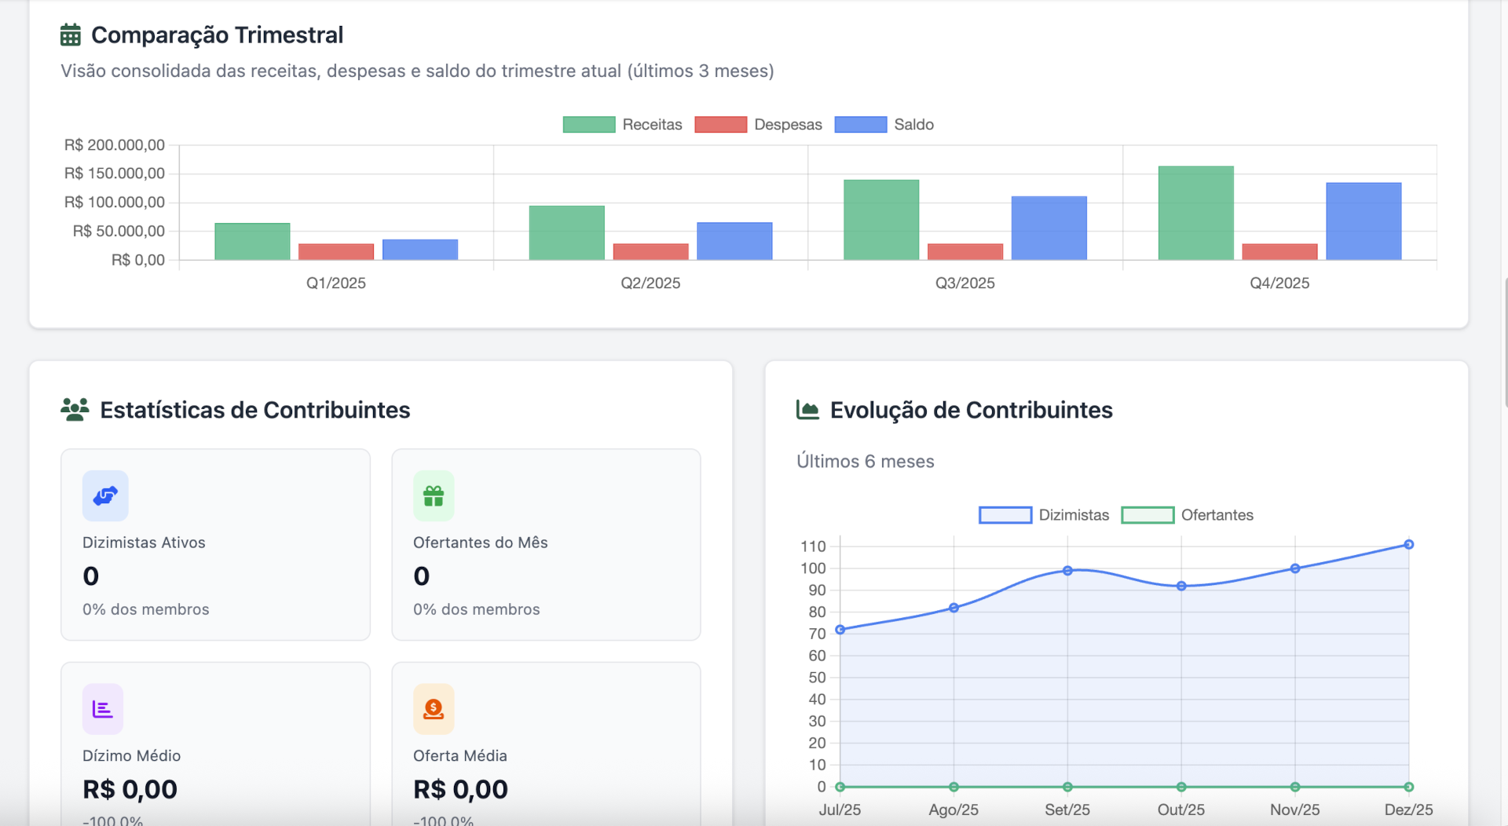
Task: Click the gift icon on Ofertantes do Mês card
Action: 434,495
